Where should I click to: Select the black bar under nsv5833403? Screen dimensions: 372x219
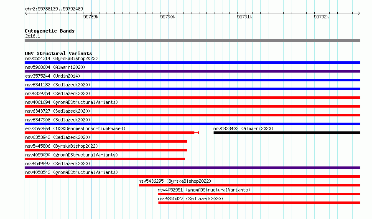(x=287, y=133)
